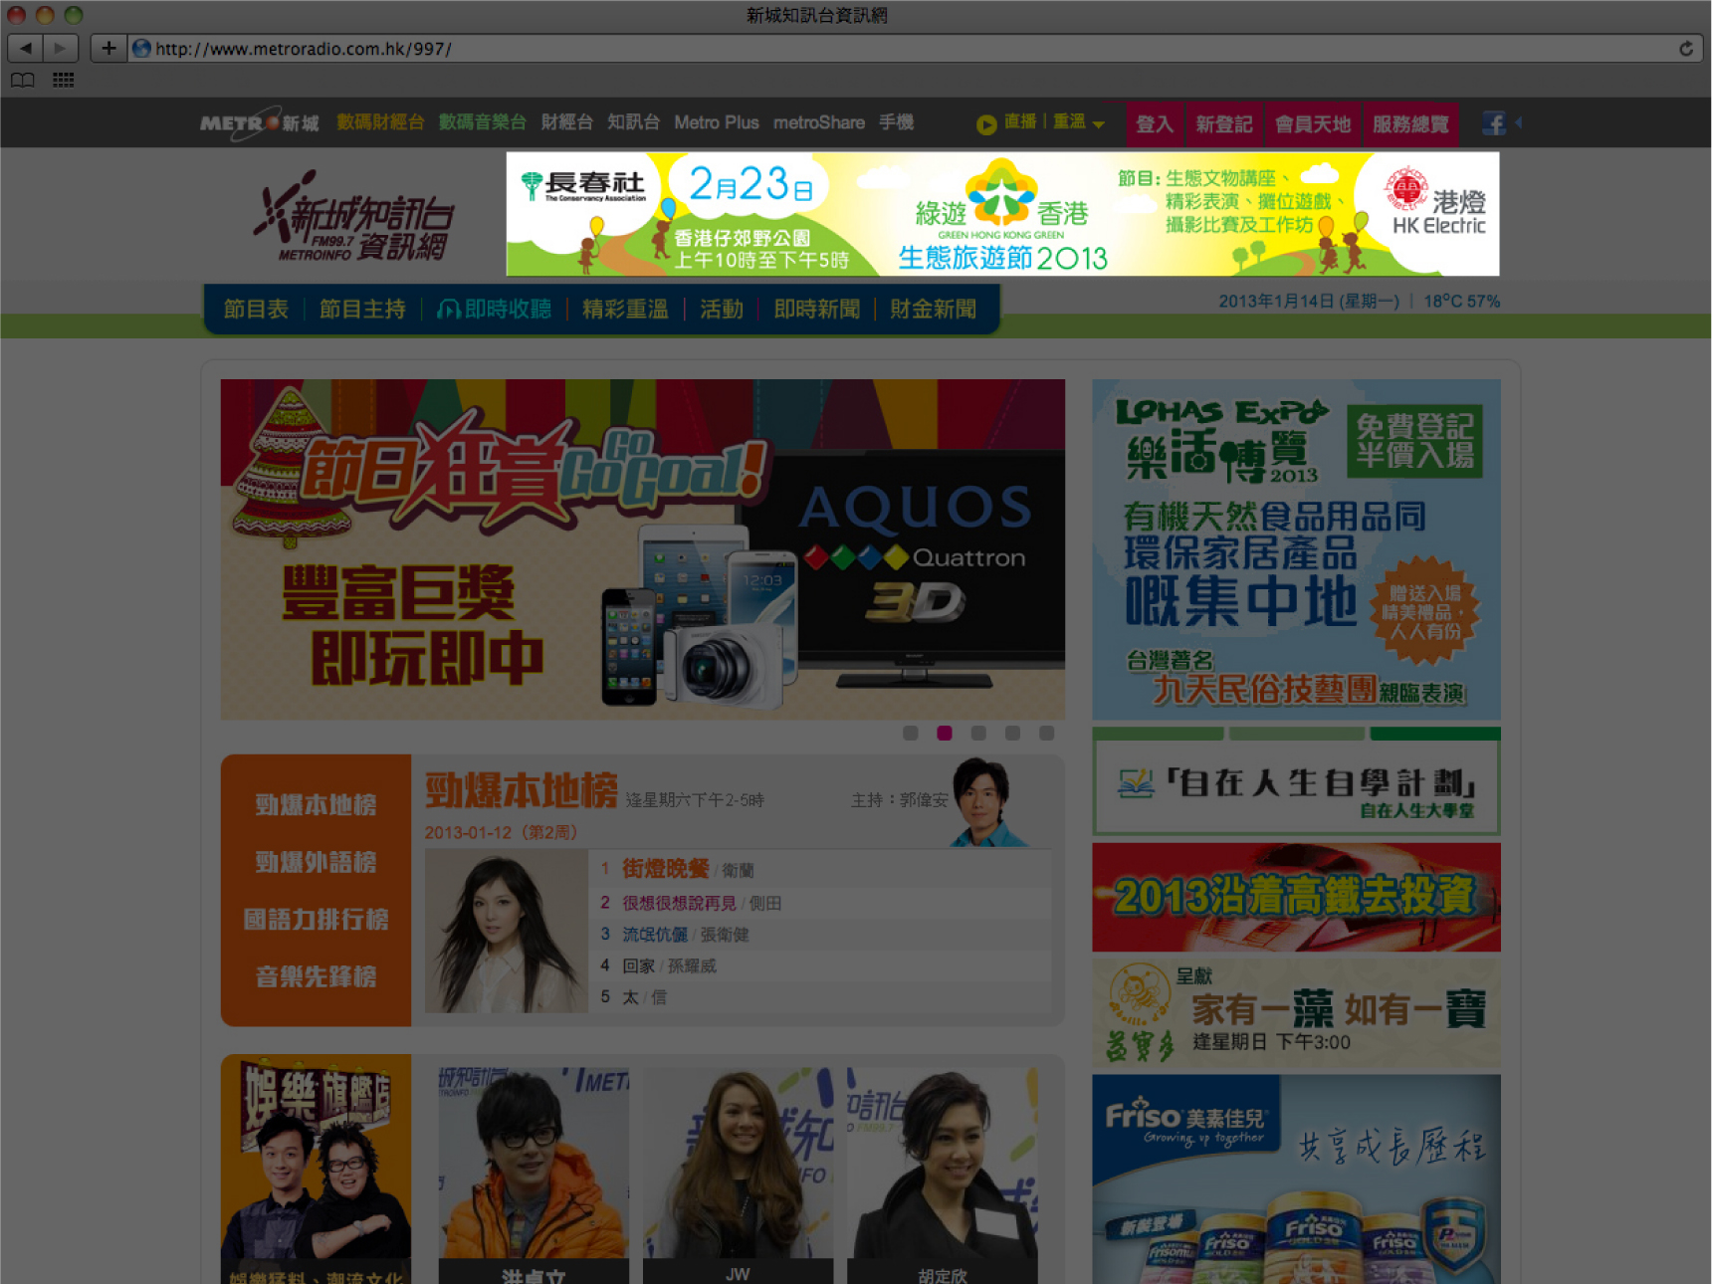Open the 長春社 生態旅遊節 2013 banner ad
Image resolution: width=1712 pixels, height=1284 pixels.
click(x=1002, y=214)
